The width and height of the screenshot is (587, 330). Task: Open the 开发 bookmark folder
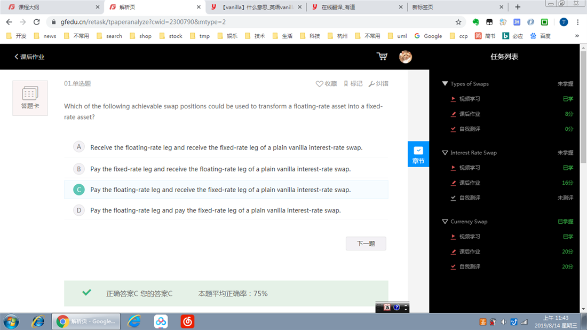(17, 36)
